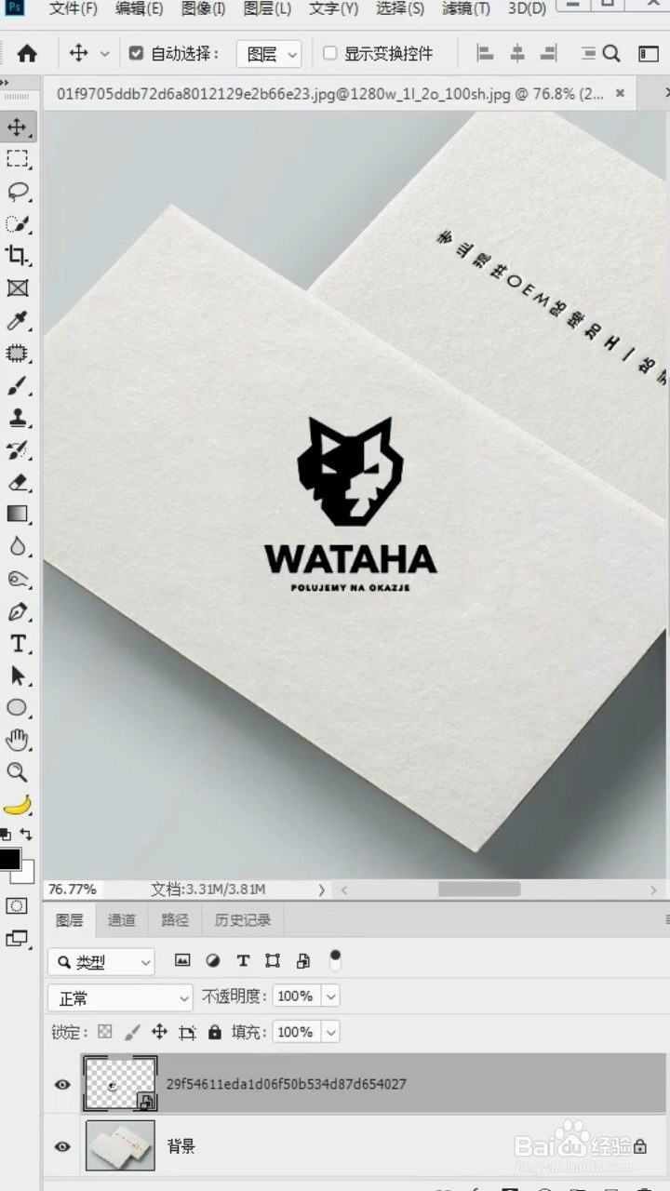The image size is (670, 1191).
Task: Lock all layer attributes
Action: pyautogui.click(x=215, y=1032)
